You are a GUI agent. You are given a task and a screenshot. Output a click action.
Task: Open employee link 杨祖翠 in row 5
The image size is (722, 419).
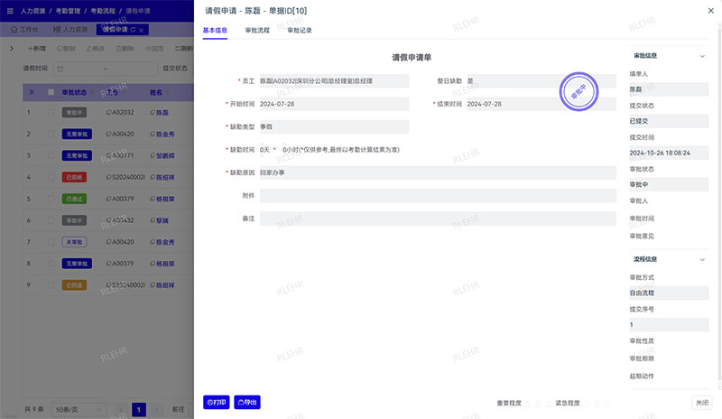pos(165,199)
